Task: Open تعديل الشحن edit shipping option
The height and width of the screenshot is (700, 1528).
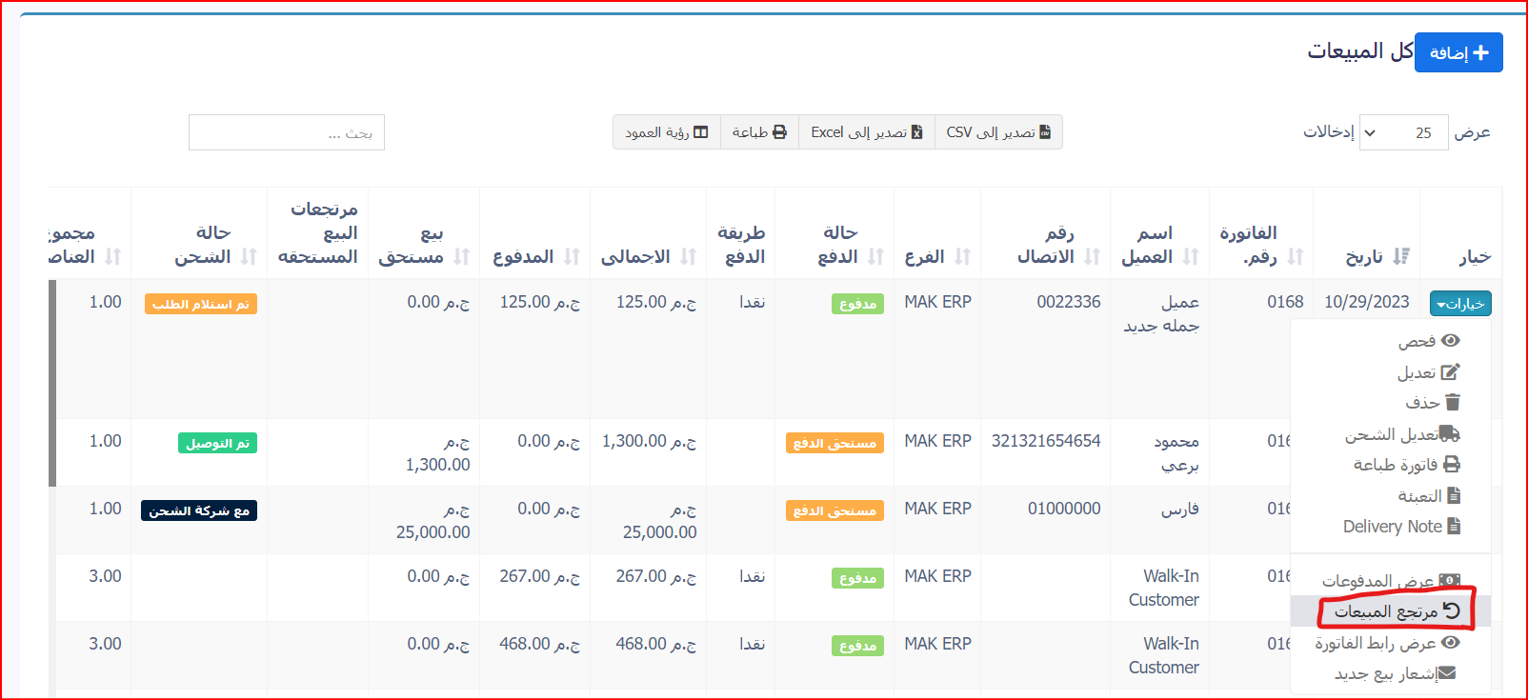Action: coord(1401,434)
